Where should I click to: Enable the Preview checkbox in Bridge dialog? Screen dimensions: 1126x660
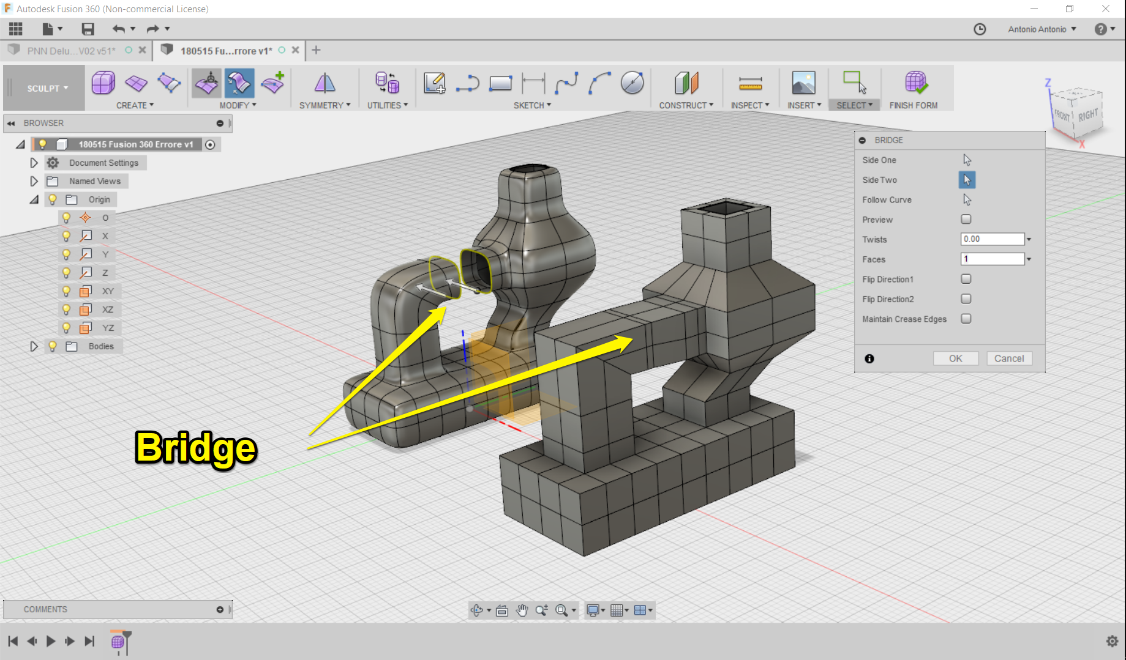(966, 219)
